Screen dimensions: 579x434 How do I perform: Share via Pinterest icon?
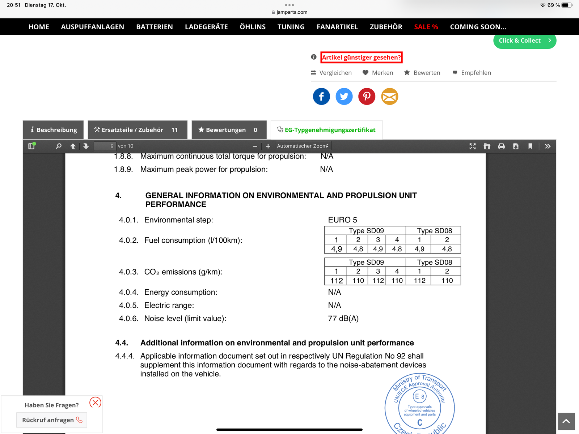click(x=367, y=97)
